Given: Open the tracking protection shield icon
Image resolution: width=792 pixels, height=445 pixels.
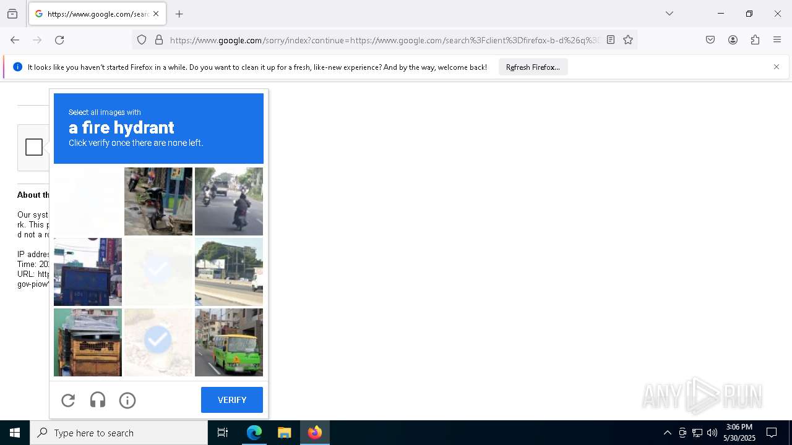Looking at the screenshot, I should (x=142, y=40).
